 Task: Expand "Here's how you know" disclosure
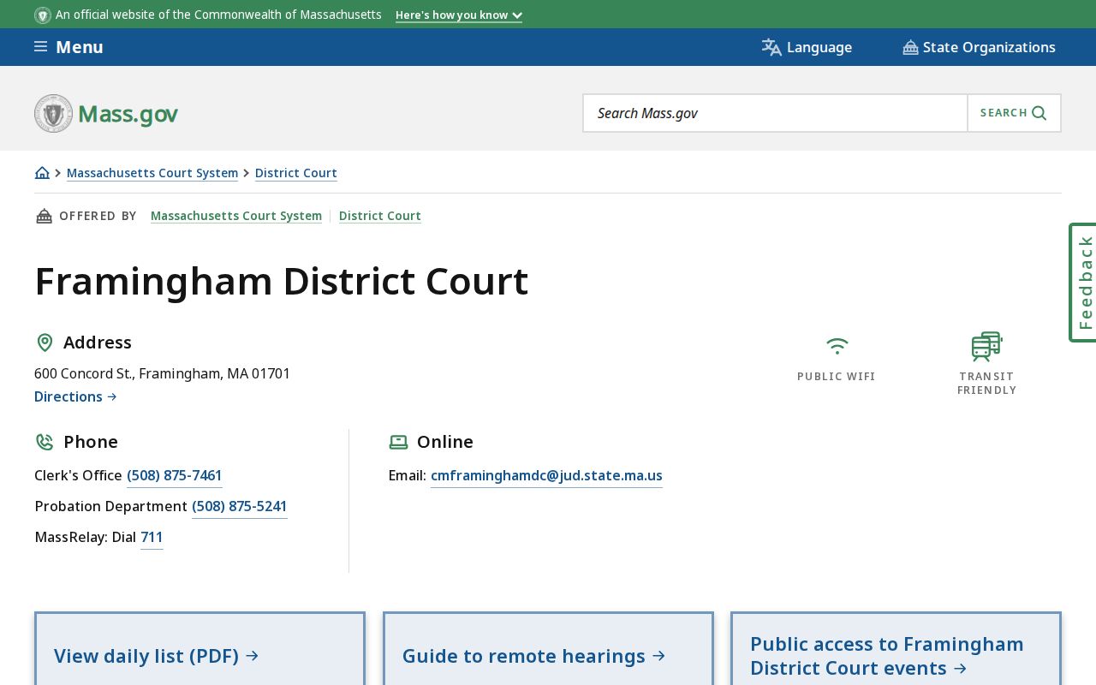[459, 15]
